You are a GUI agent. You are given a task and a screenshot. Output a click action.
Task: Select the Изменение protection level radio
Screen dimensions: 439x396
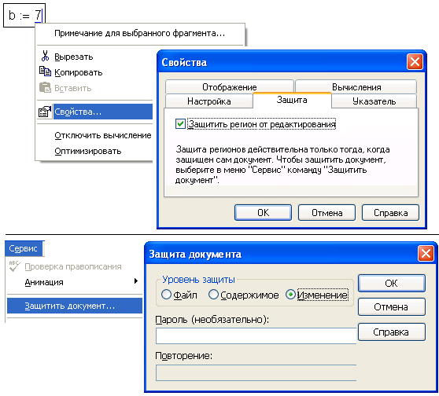coord(290,295)
